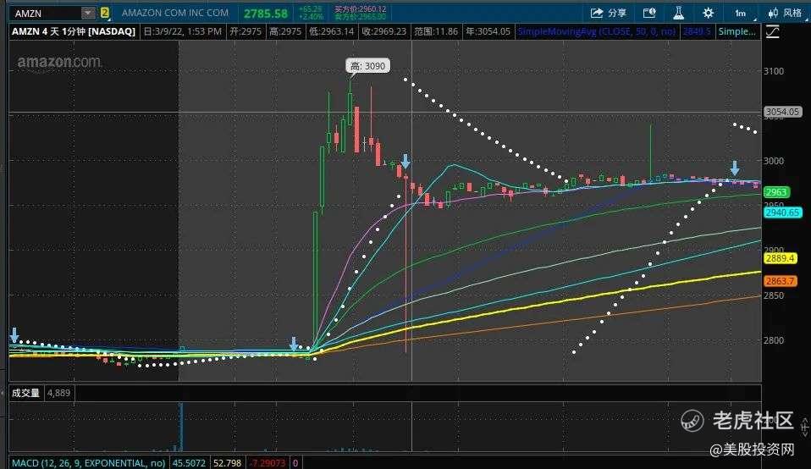
Task: Open chart settings gear icon
Action: [708, 13]
